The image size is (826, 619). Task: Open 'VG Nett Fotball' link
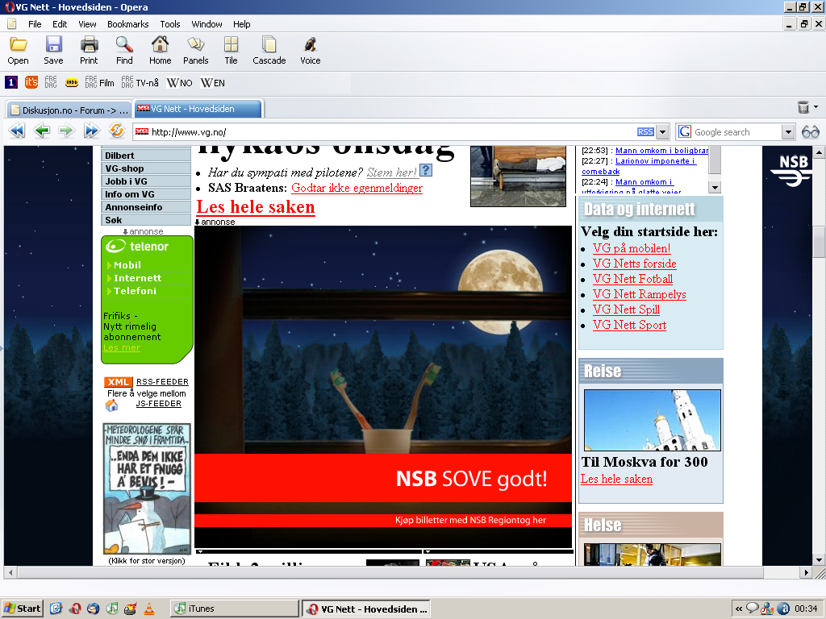(x=632, y=279)
